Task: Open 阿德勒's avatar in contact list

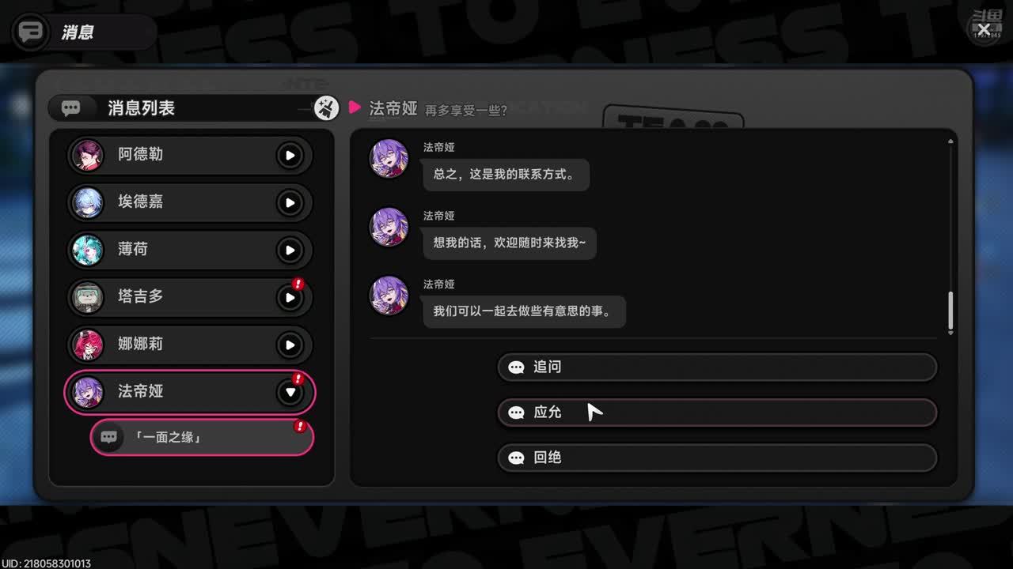Action: [x=87, y=155]
